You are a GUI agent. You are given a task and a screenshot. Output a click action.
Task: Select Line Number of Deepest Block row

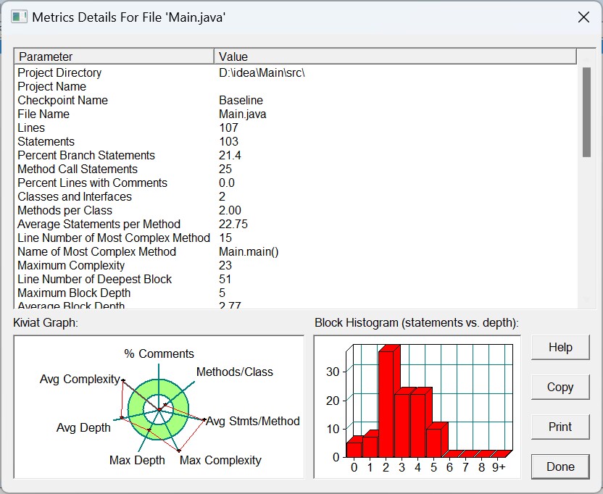tap(296, 280)
